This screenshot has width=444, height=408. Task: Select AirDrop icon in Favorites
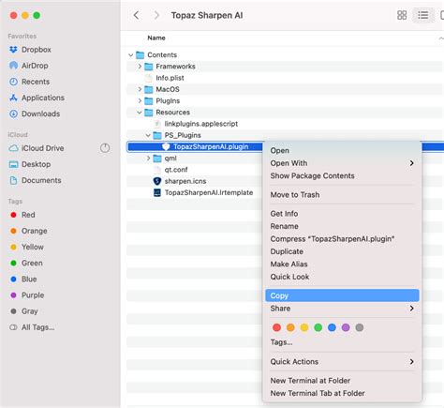pyautogui.click(x=13, y=66)
